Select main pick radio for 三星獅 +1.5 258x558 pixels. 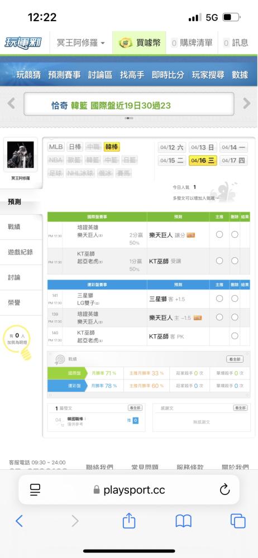point(219,298)
